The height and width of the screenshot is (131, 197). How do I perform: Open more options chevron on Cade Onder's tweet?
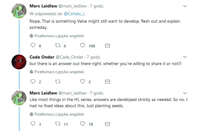pos(185,57)
